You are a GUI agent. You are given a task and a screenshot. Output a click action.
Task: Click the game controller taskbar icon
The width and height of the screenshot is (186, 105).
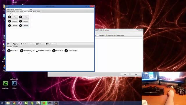click(50, 103)
